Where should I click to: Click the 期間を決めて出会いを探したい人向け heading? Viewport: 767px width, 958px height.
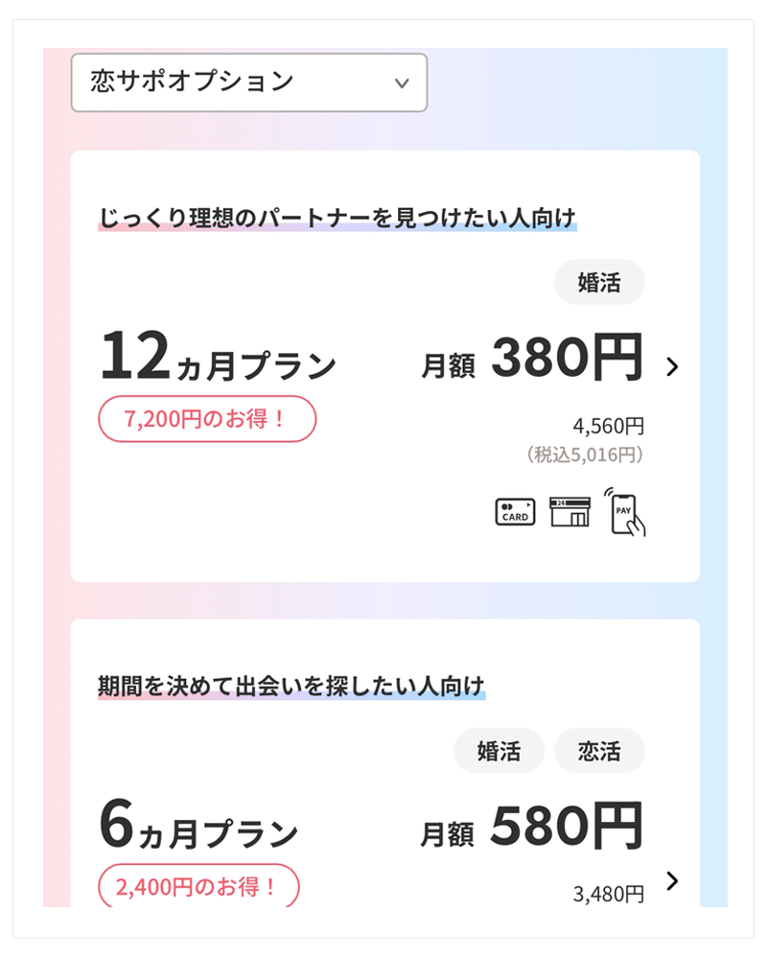[x=291, y=687]
